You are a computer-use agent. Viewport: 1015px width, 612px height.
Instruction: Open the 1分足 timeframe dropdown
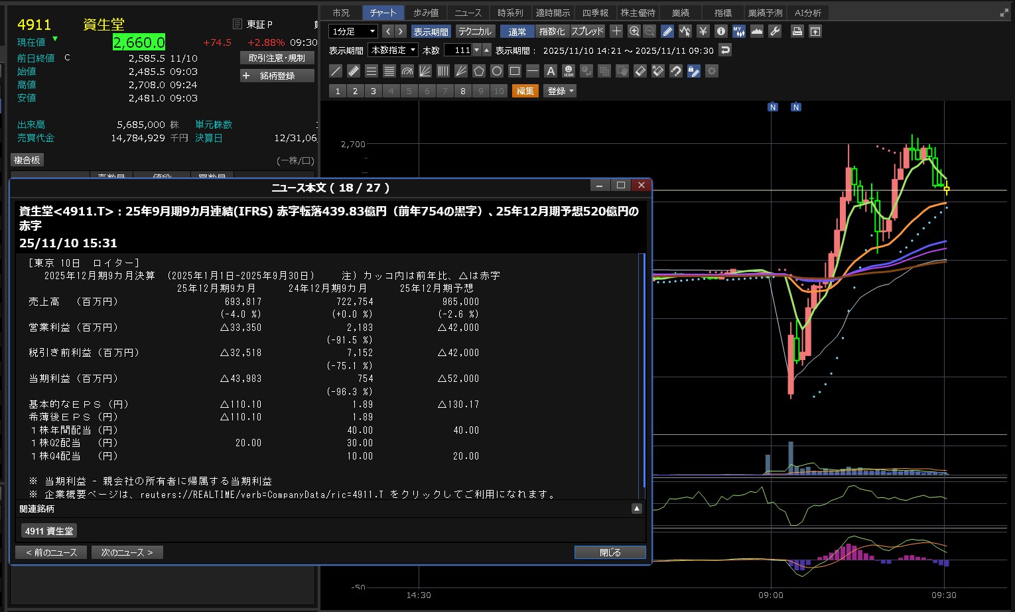tap(353, 31)
